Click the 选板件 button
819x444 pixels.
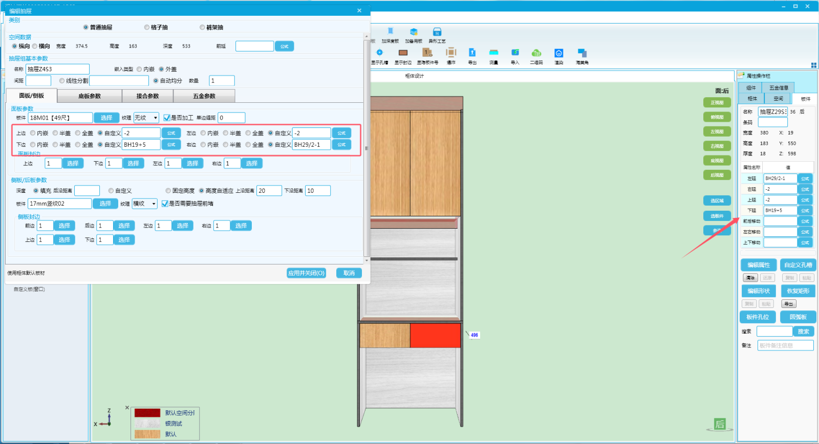[x=717, y=216]
